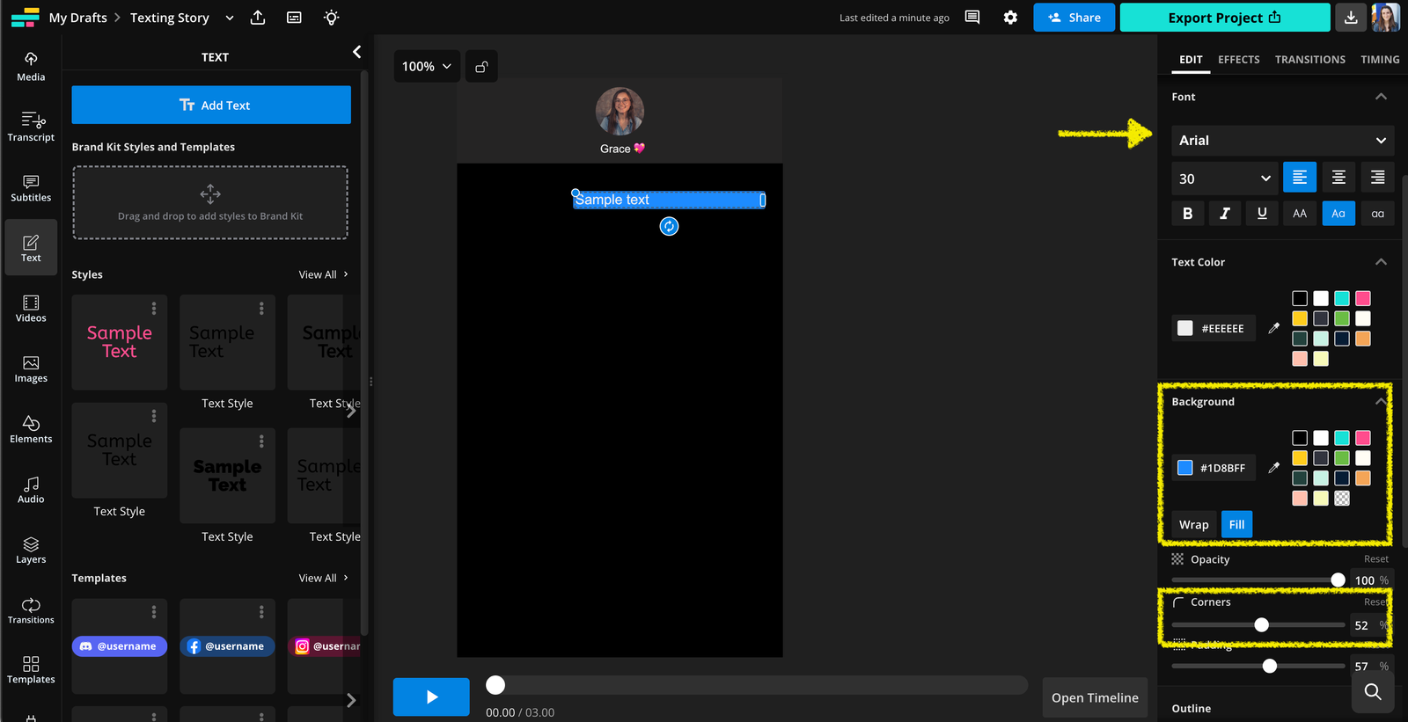Click the Add Text button

point(211,106)
